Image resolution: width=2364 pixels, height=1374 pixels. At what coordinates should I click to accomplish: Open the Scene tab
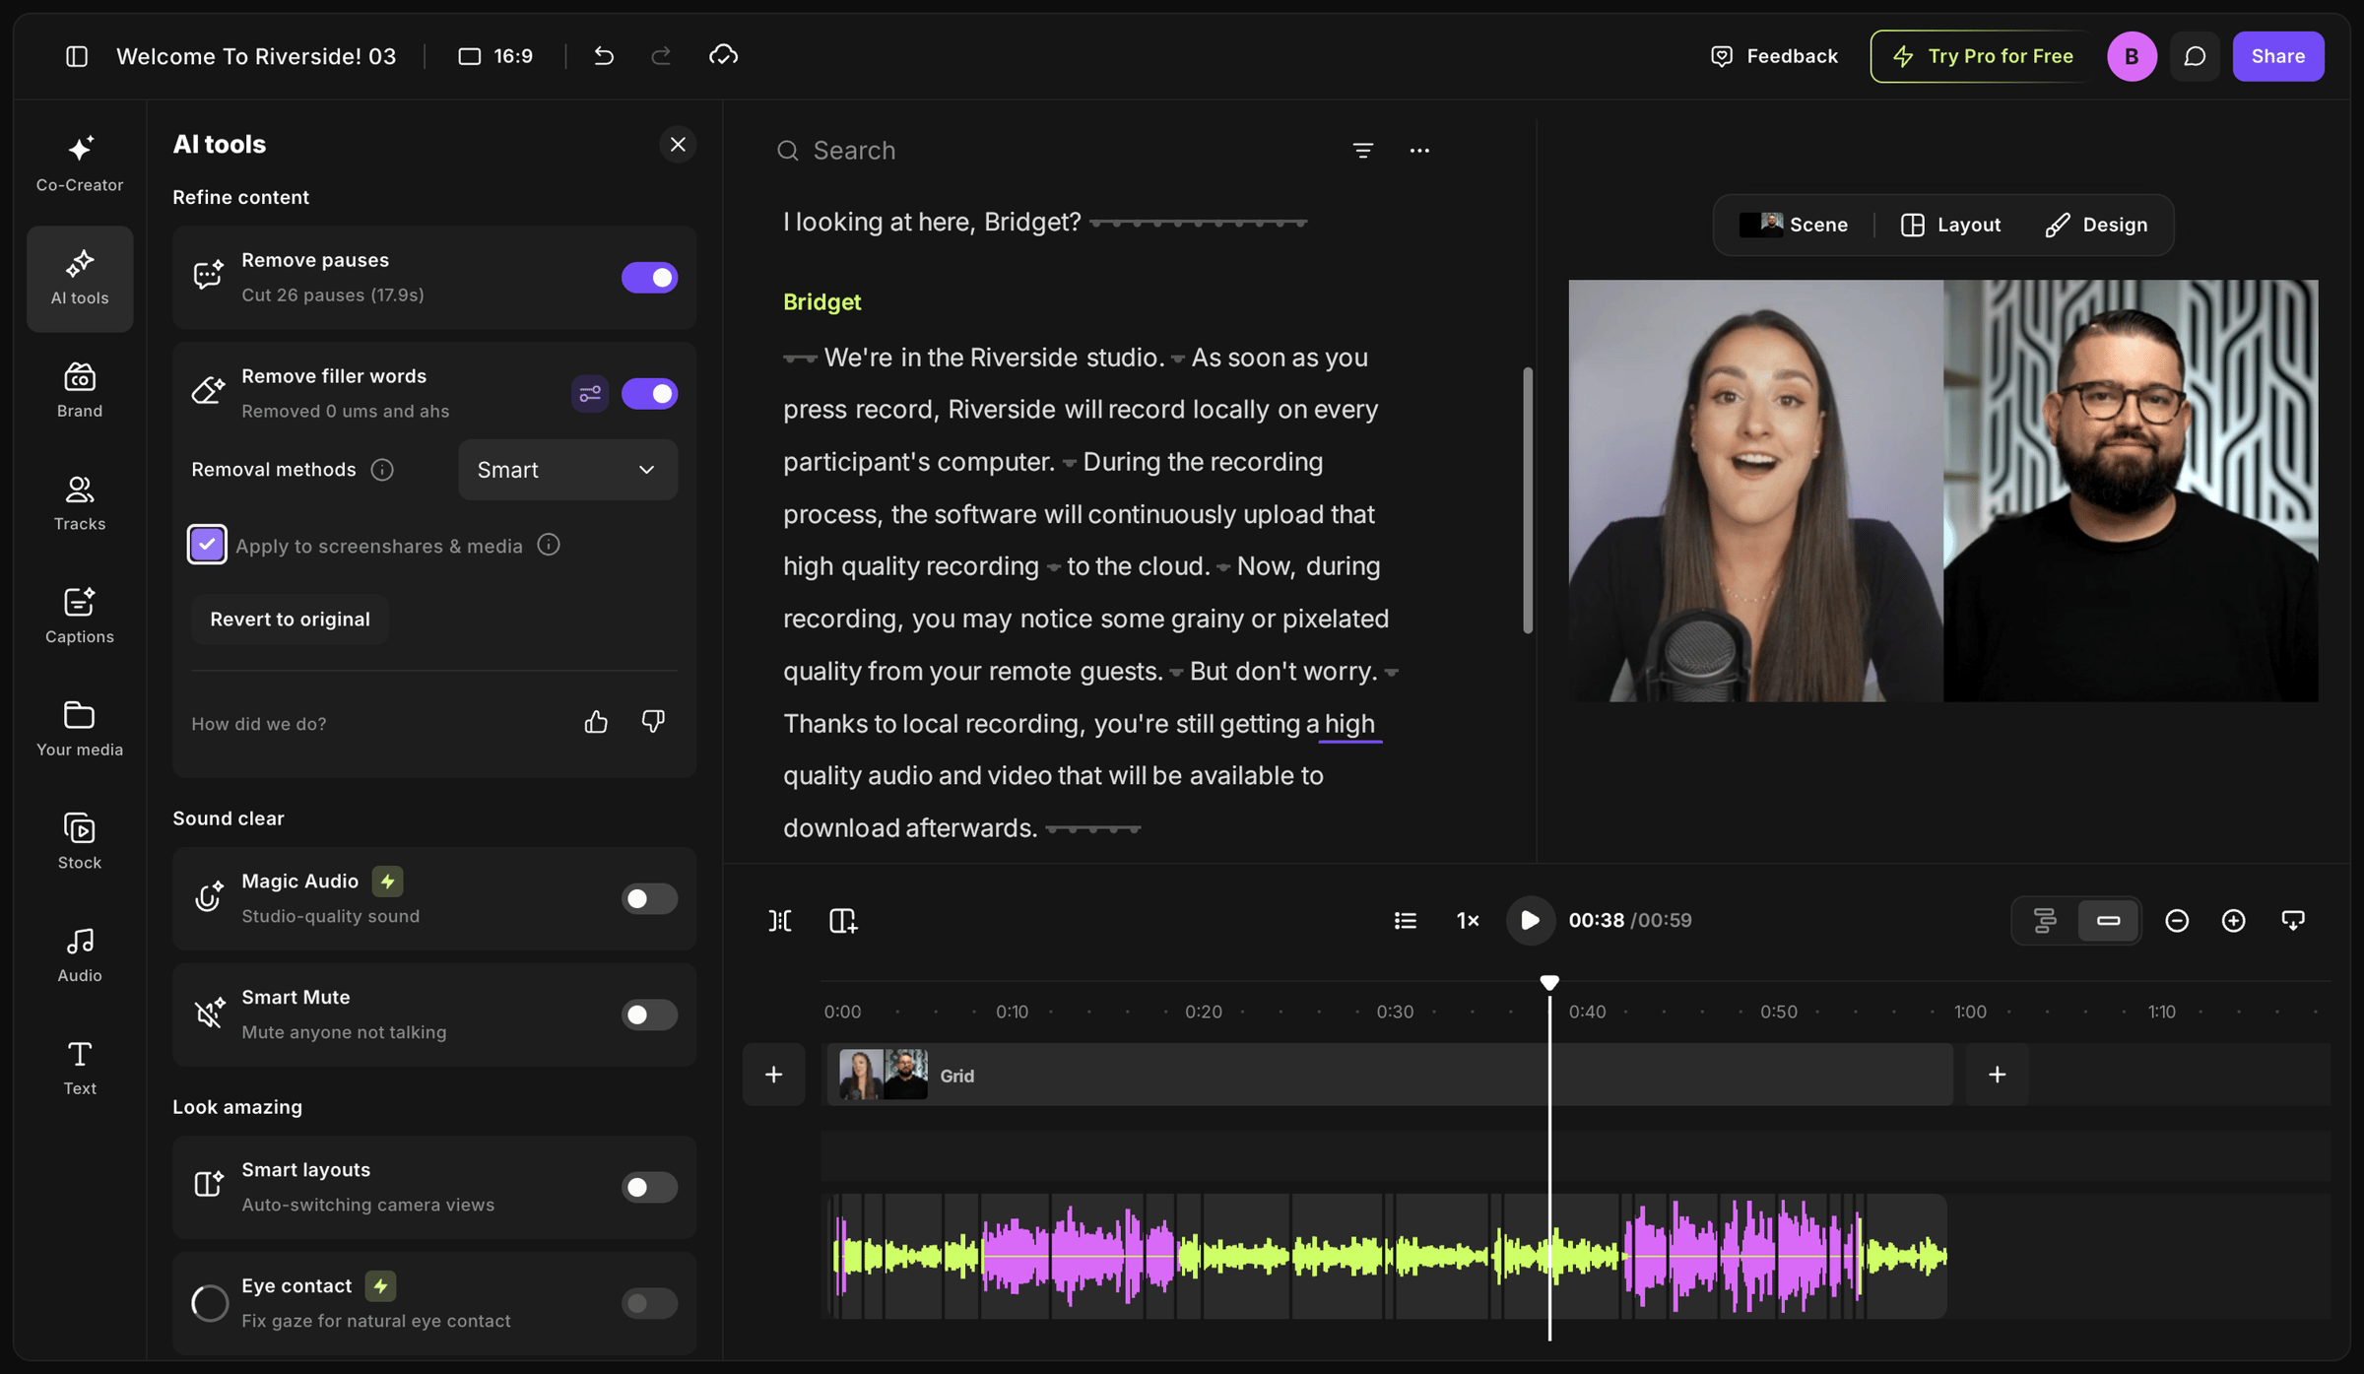(1795, 225)
